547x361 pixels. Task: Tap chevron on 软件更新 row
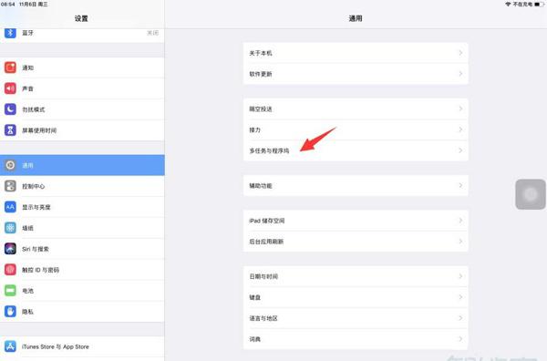[460, 74]
